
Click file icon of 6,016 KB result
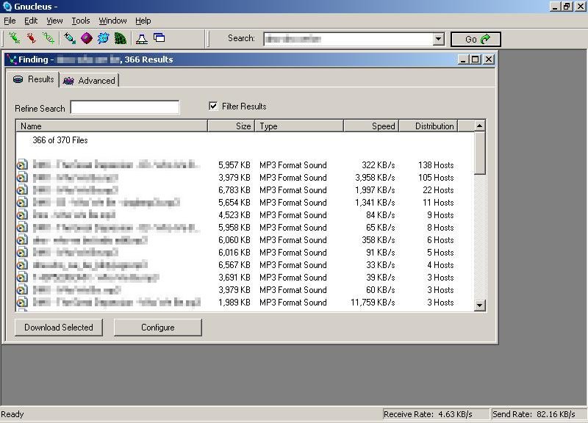tap(22, 253)
